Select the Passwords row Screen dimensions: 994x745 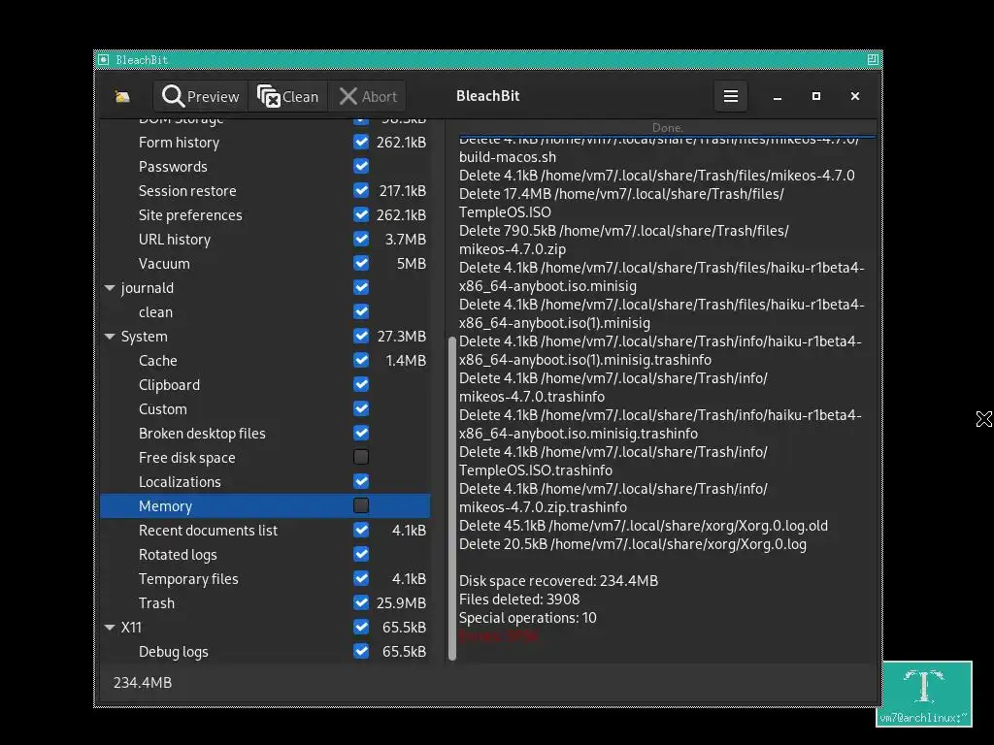pyautogui.click(x=265, y=166)
